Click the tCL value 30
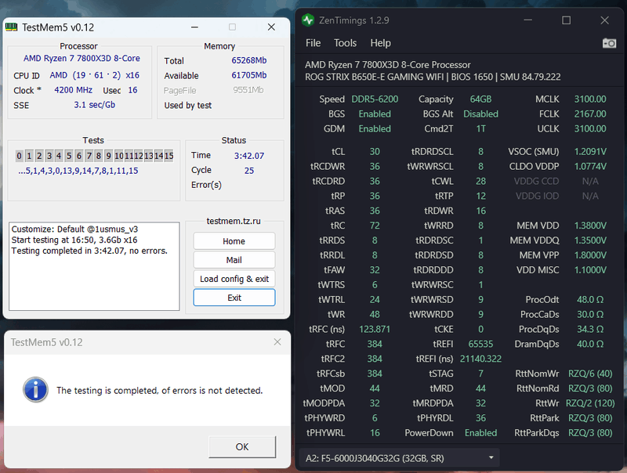Screen dimensions: 627x473 375,152
